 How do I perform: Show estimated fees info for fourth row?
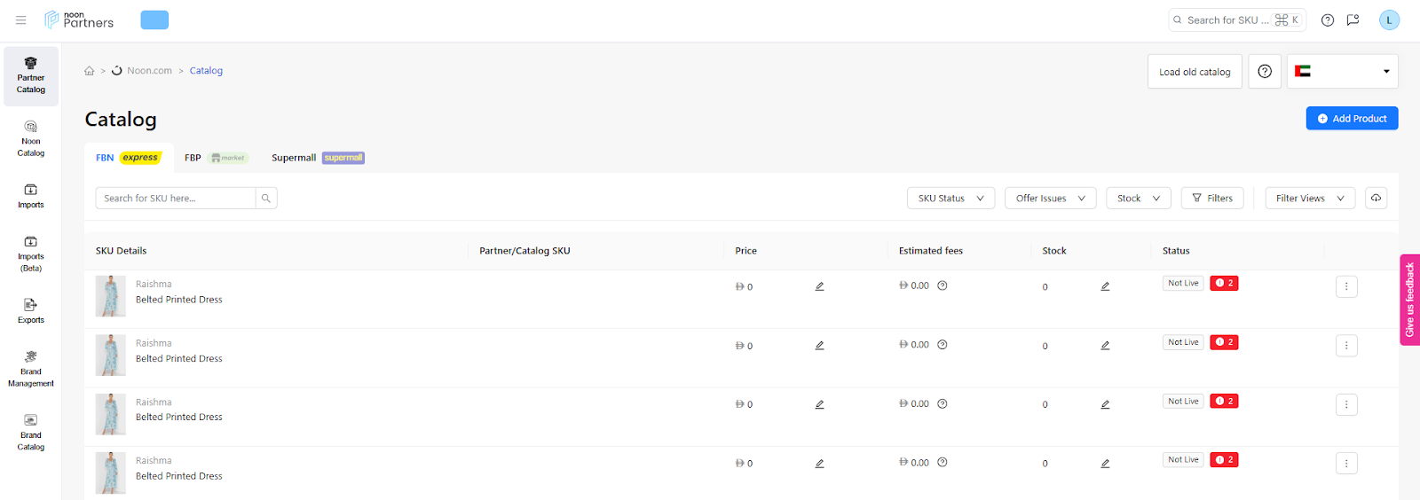(x=943, y=462)
